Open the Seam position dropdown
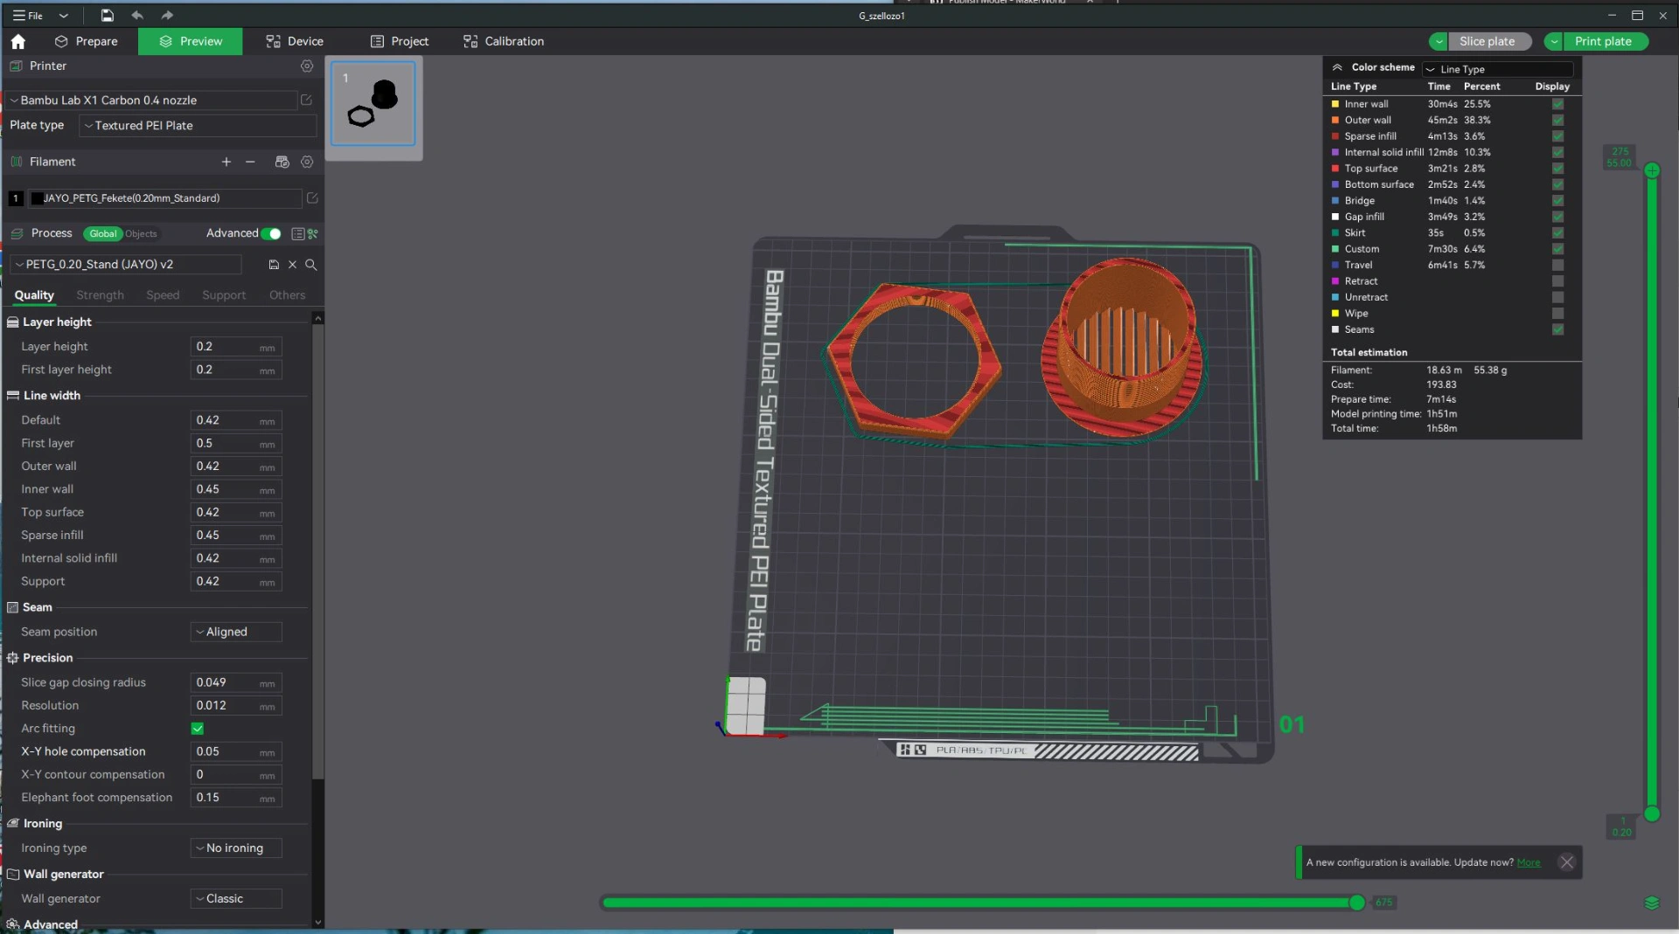The width and height of the screenshot is (1679, 934). pyautogui.click(x=236, y=632)
